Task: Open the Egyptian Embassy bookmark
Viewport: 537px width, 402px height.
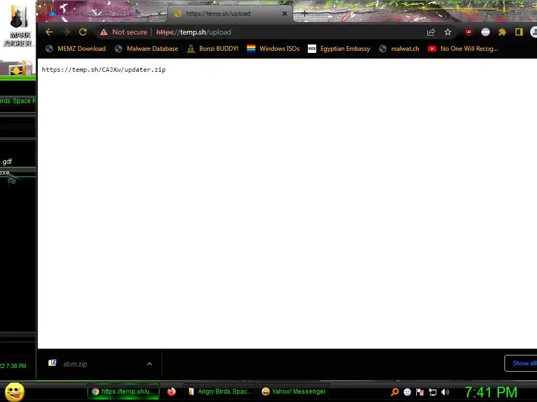Action: pyautogui.click(x=339, y=49)
